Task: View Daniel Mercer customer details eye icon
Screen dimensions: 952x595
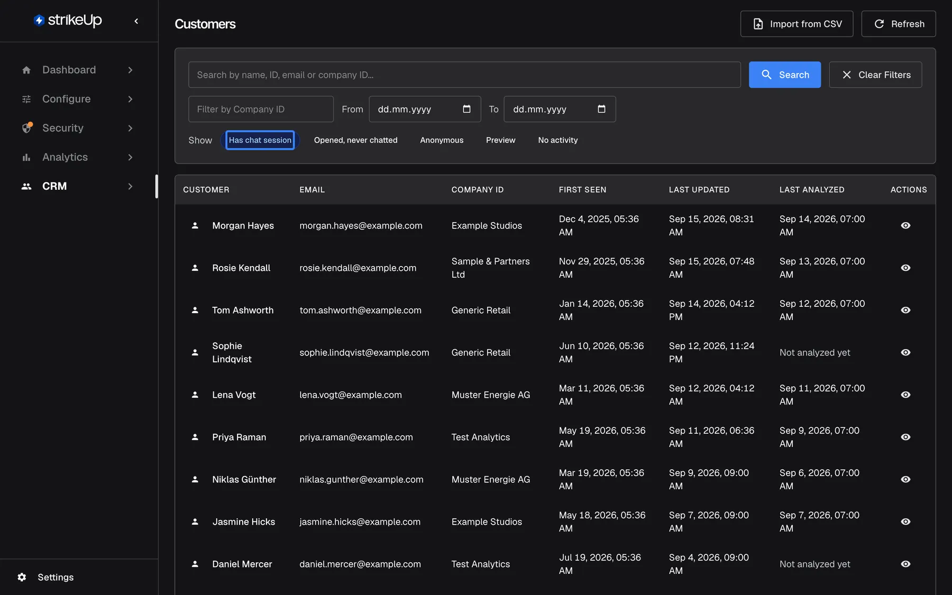Action: [905, 564]
